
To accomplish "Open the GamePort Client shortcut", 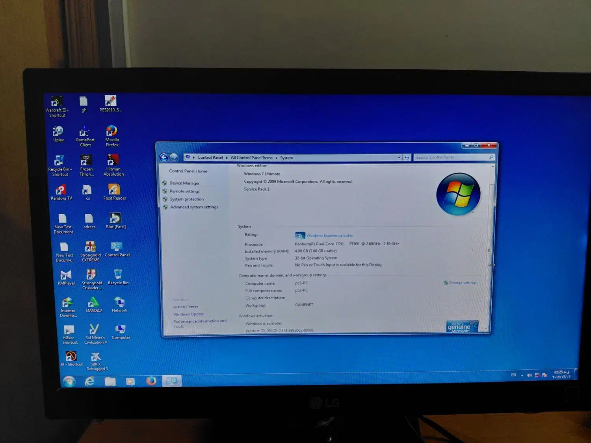I will pos(85,136).
